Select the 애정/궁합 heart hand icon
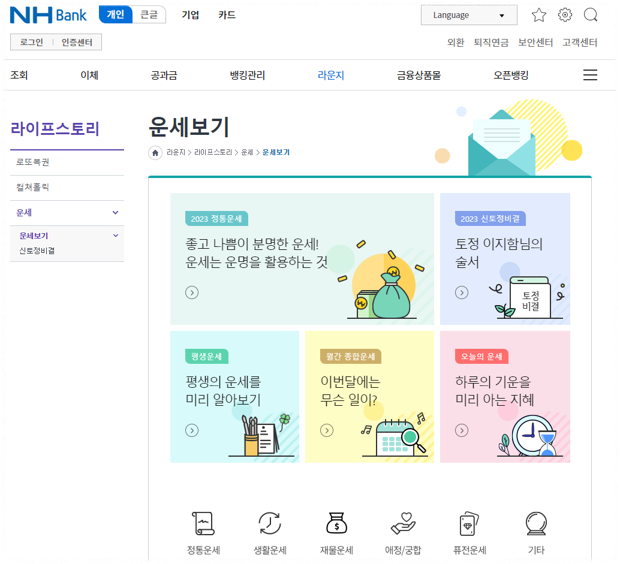 403,523
